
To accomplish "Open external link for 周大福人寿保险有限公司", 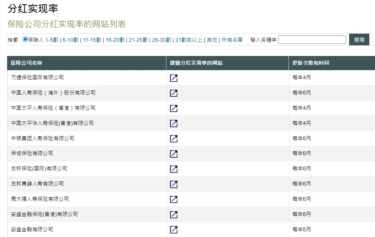I will (x=173, y=199).
